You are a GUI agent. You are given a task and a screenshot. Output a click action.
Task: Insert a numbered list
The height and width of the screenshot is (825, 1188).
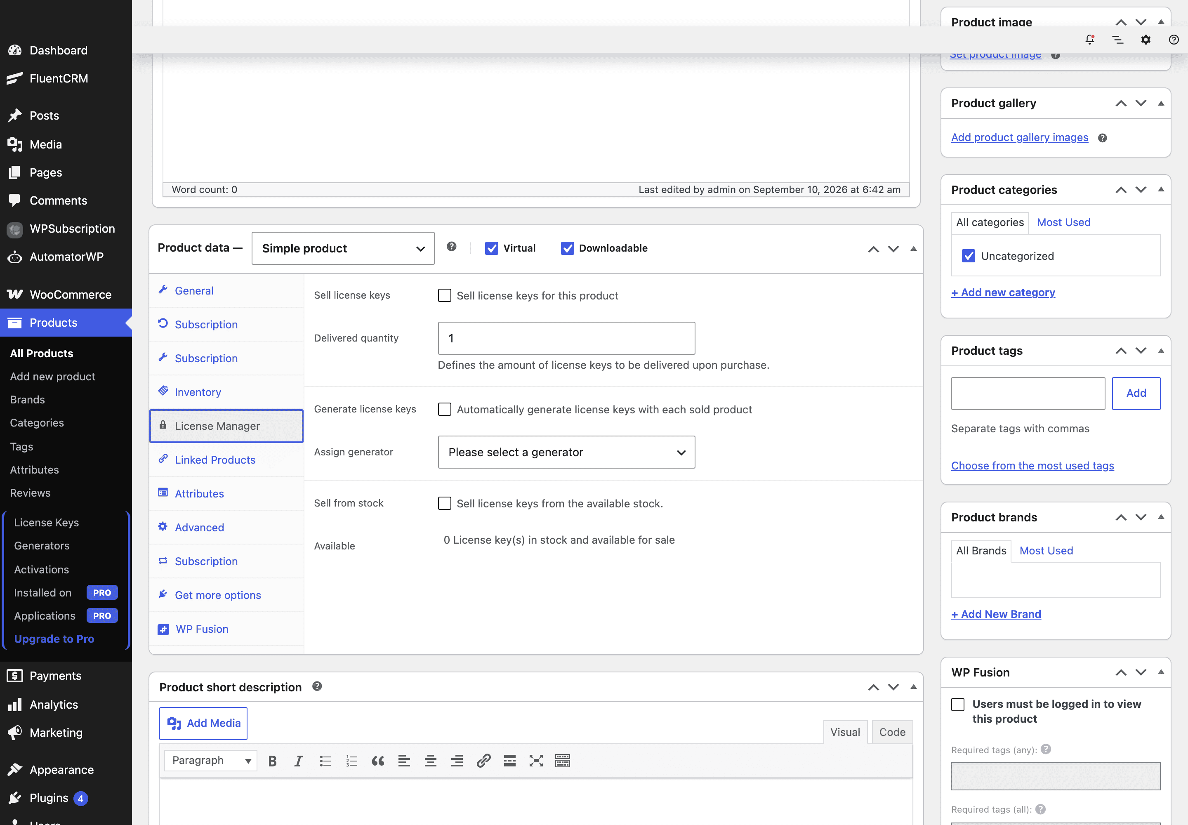tap(351, 760)
